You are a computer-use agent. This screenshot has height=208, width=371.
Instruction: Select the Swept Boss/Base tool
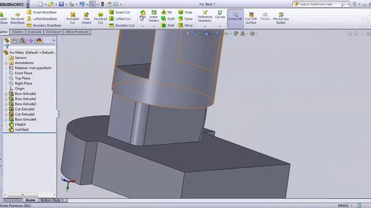click(42, 12)
